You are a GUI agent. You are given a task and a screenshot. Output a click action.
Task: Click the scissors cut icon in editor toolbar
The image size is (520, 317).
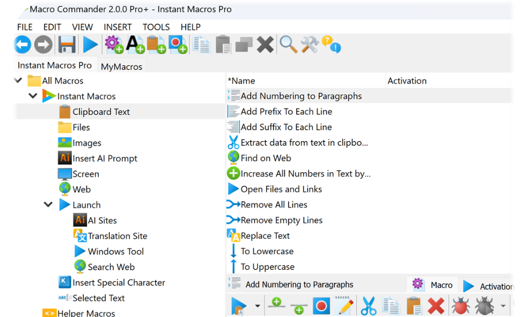368,306
